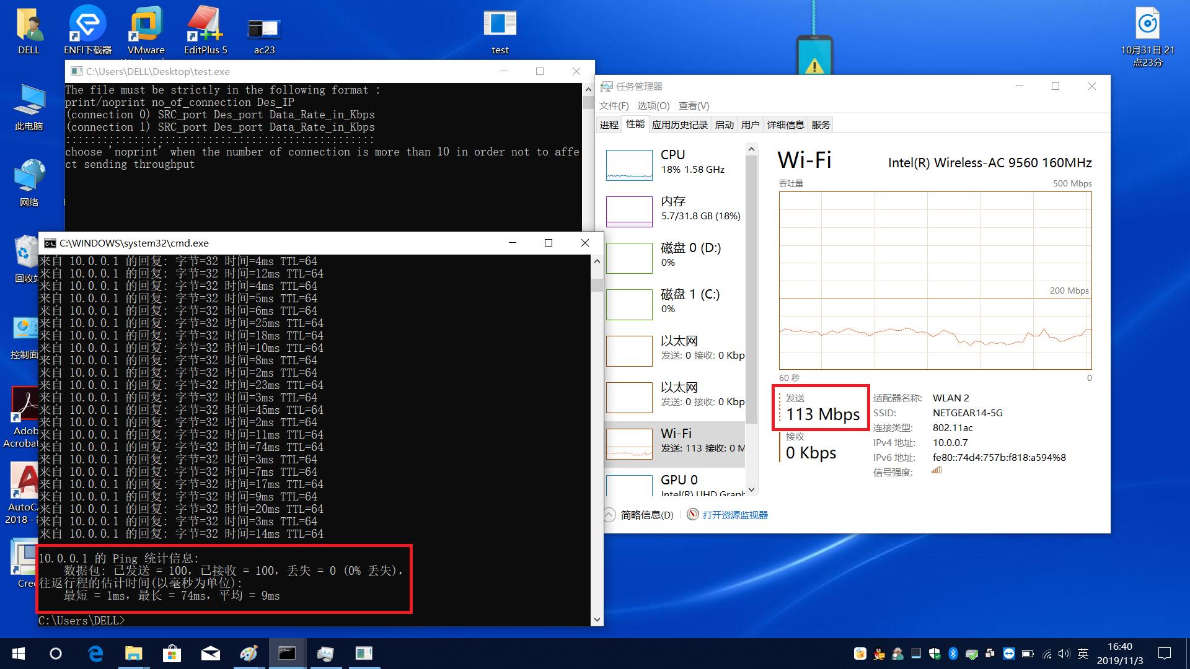Select the CPU performance graph thumbnail
The image size is (1190, 669).
(x=629, y=165)
